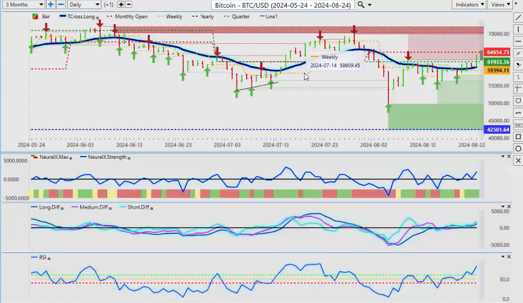Click the blue minus zoom-out button

[61, 5]
